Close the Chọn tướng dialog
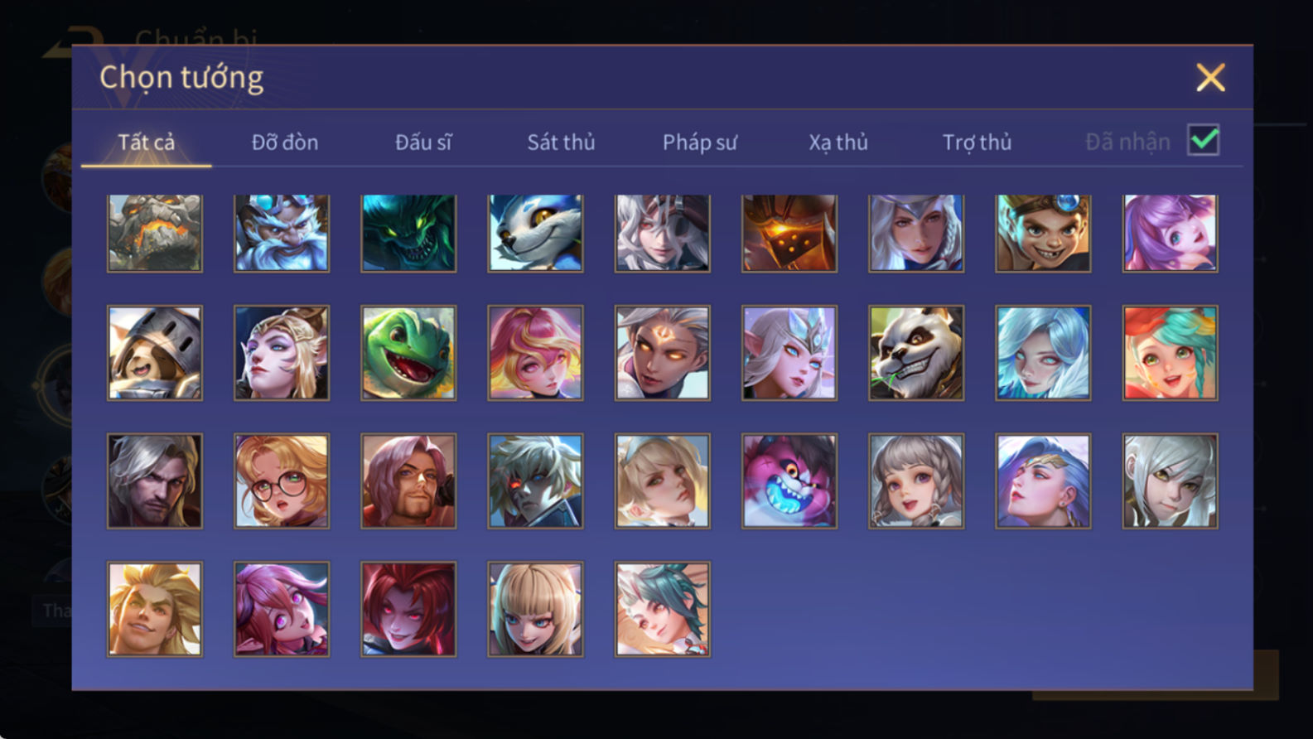This screenshot has height=739, width=1313. tap(1210, 78)
